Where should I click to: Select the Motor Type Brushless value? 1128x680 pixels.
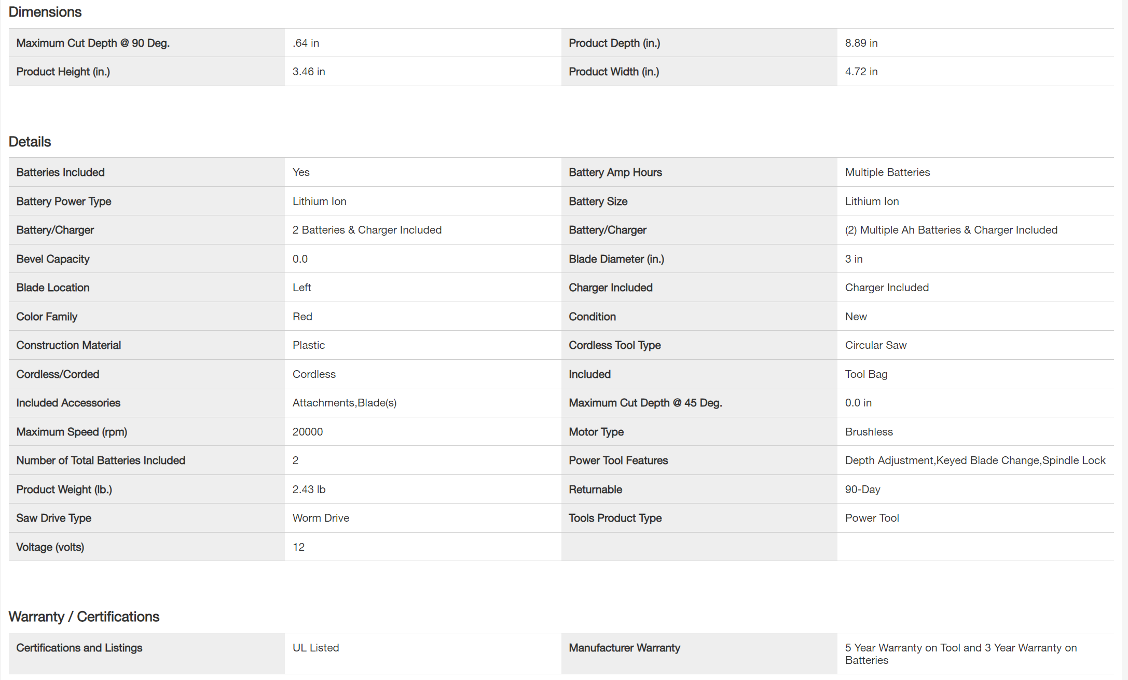(869, 432)
